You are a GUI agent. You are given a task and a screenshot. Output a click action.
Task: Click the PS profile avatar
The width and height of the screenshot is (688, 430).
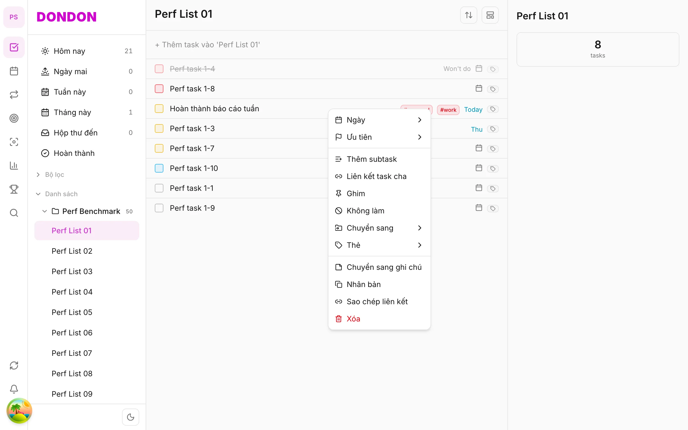click(x=14, y=17)
